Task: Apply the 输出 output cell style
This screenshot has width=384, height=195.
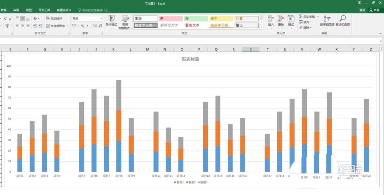Action: 247,25
